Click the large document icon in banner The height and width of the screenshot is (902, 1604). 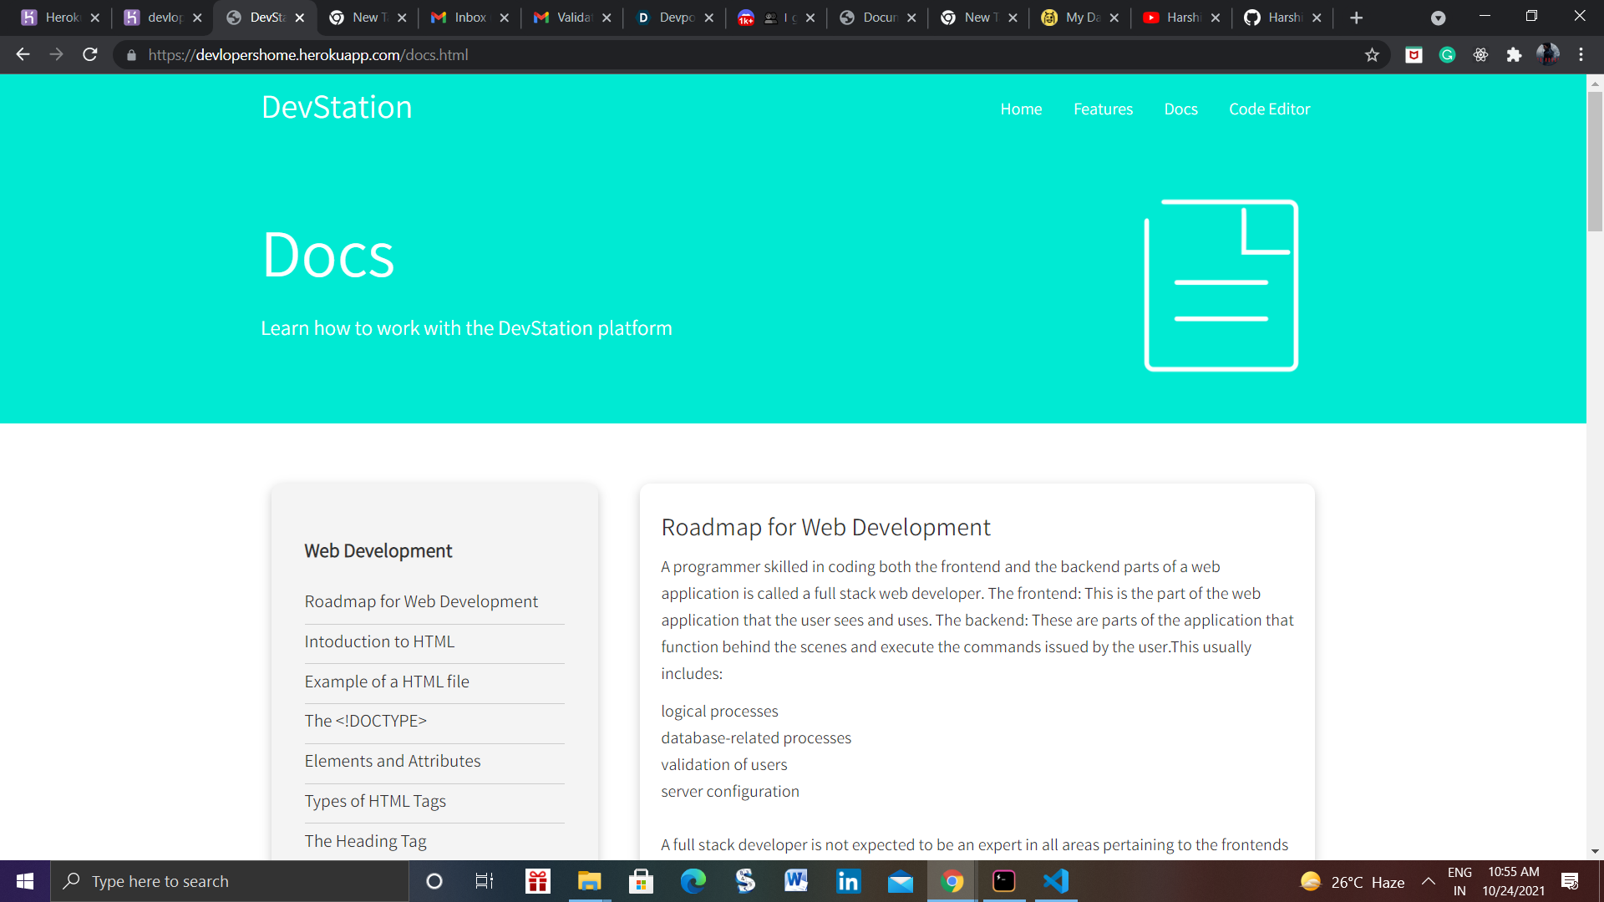1221,286
